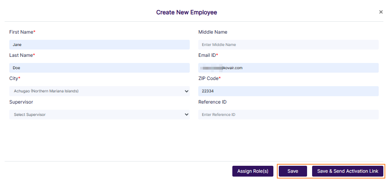Click the Reference ID label
388x182 pixels.
click(x=212, y=102)
